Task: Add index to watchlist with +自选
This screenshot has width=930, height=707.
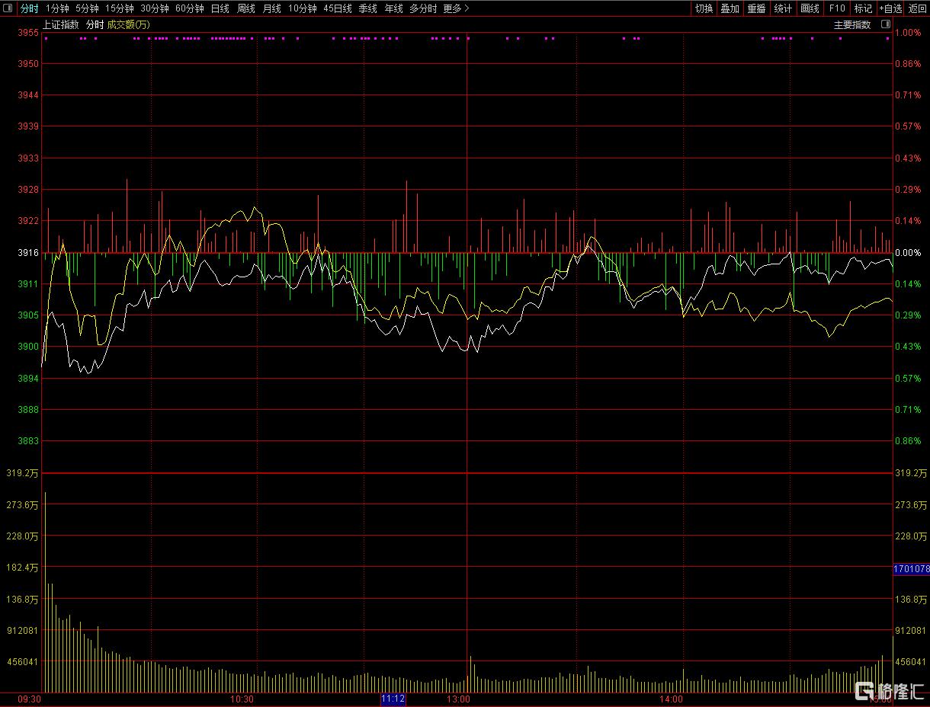Action: 890,8
